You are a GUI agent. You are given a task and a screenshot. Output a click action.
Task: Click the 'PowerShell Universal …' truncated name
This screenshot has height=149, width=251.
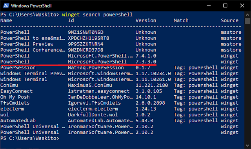pyautogui.click(x=33, y=126)
